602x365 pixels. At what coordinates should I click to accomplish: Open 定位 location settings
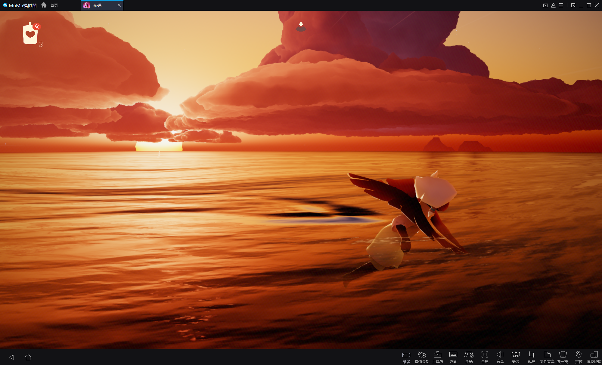(579, 357)
